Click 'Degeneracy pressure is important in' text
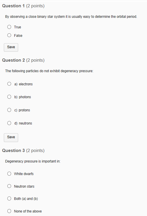 click(33, 161)
